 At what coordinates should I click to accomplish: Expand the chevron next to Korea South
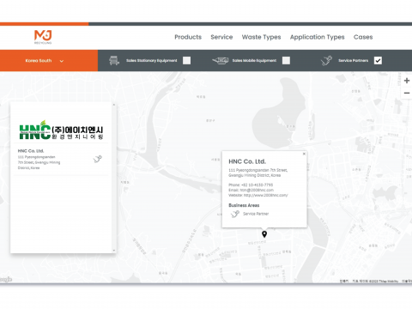[62, 61]
